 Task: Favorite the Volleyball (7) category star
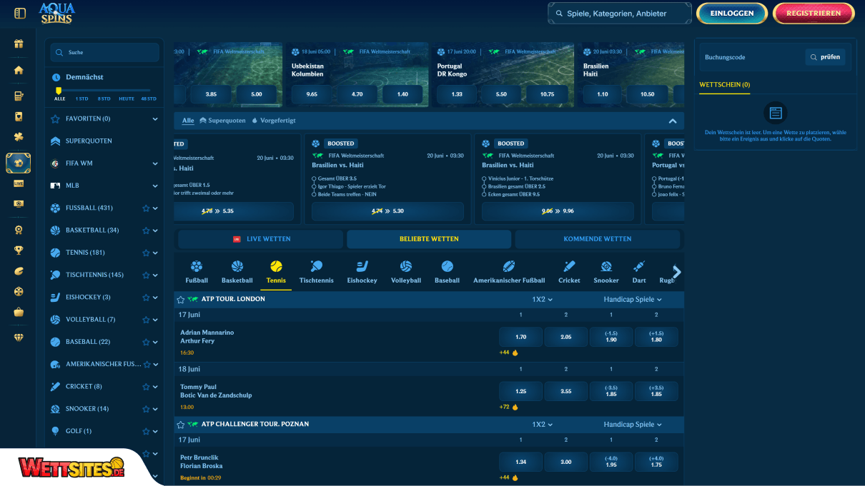coord(146,320)
